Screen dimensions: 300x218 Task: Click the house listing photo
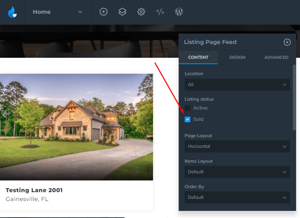pyautogui.click(x=77, y=127)
